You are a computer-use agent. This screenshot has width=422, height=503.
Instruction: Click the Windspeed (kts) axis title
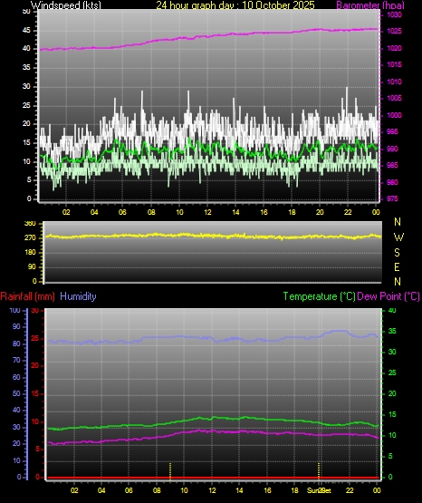click(66, 5)
